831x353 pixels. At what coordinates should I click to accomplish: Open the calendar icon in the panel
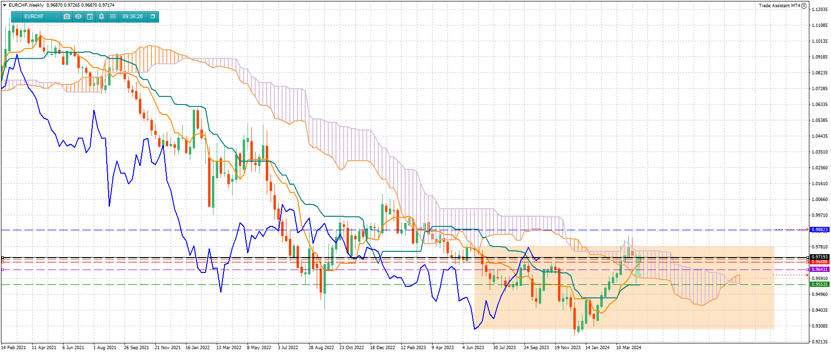(90, 16)
